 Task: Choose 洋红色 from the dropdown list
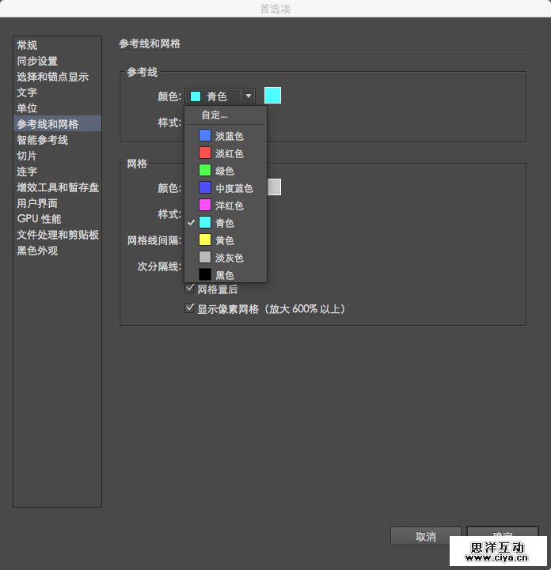point(229,206)
